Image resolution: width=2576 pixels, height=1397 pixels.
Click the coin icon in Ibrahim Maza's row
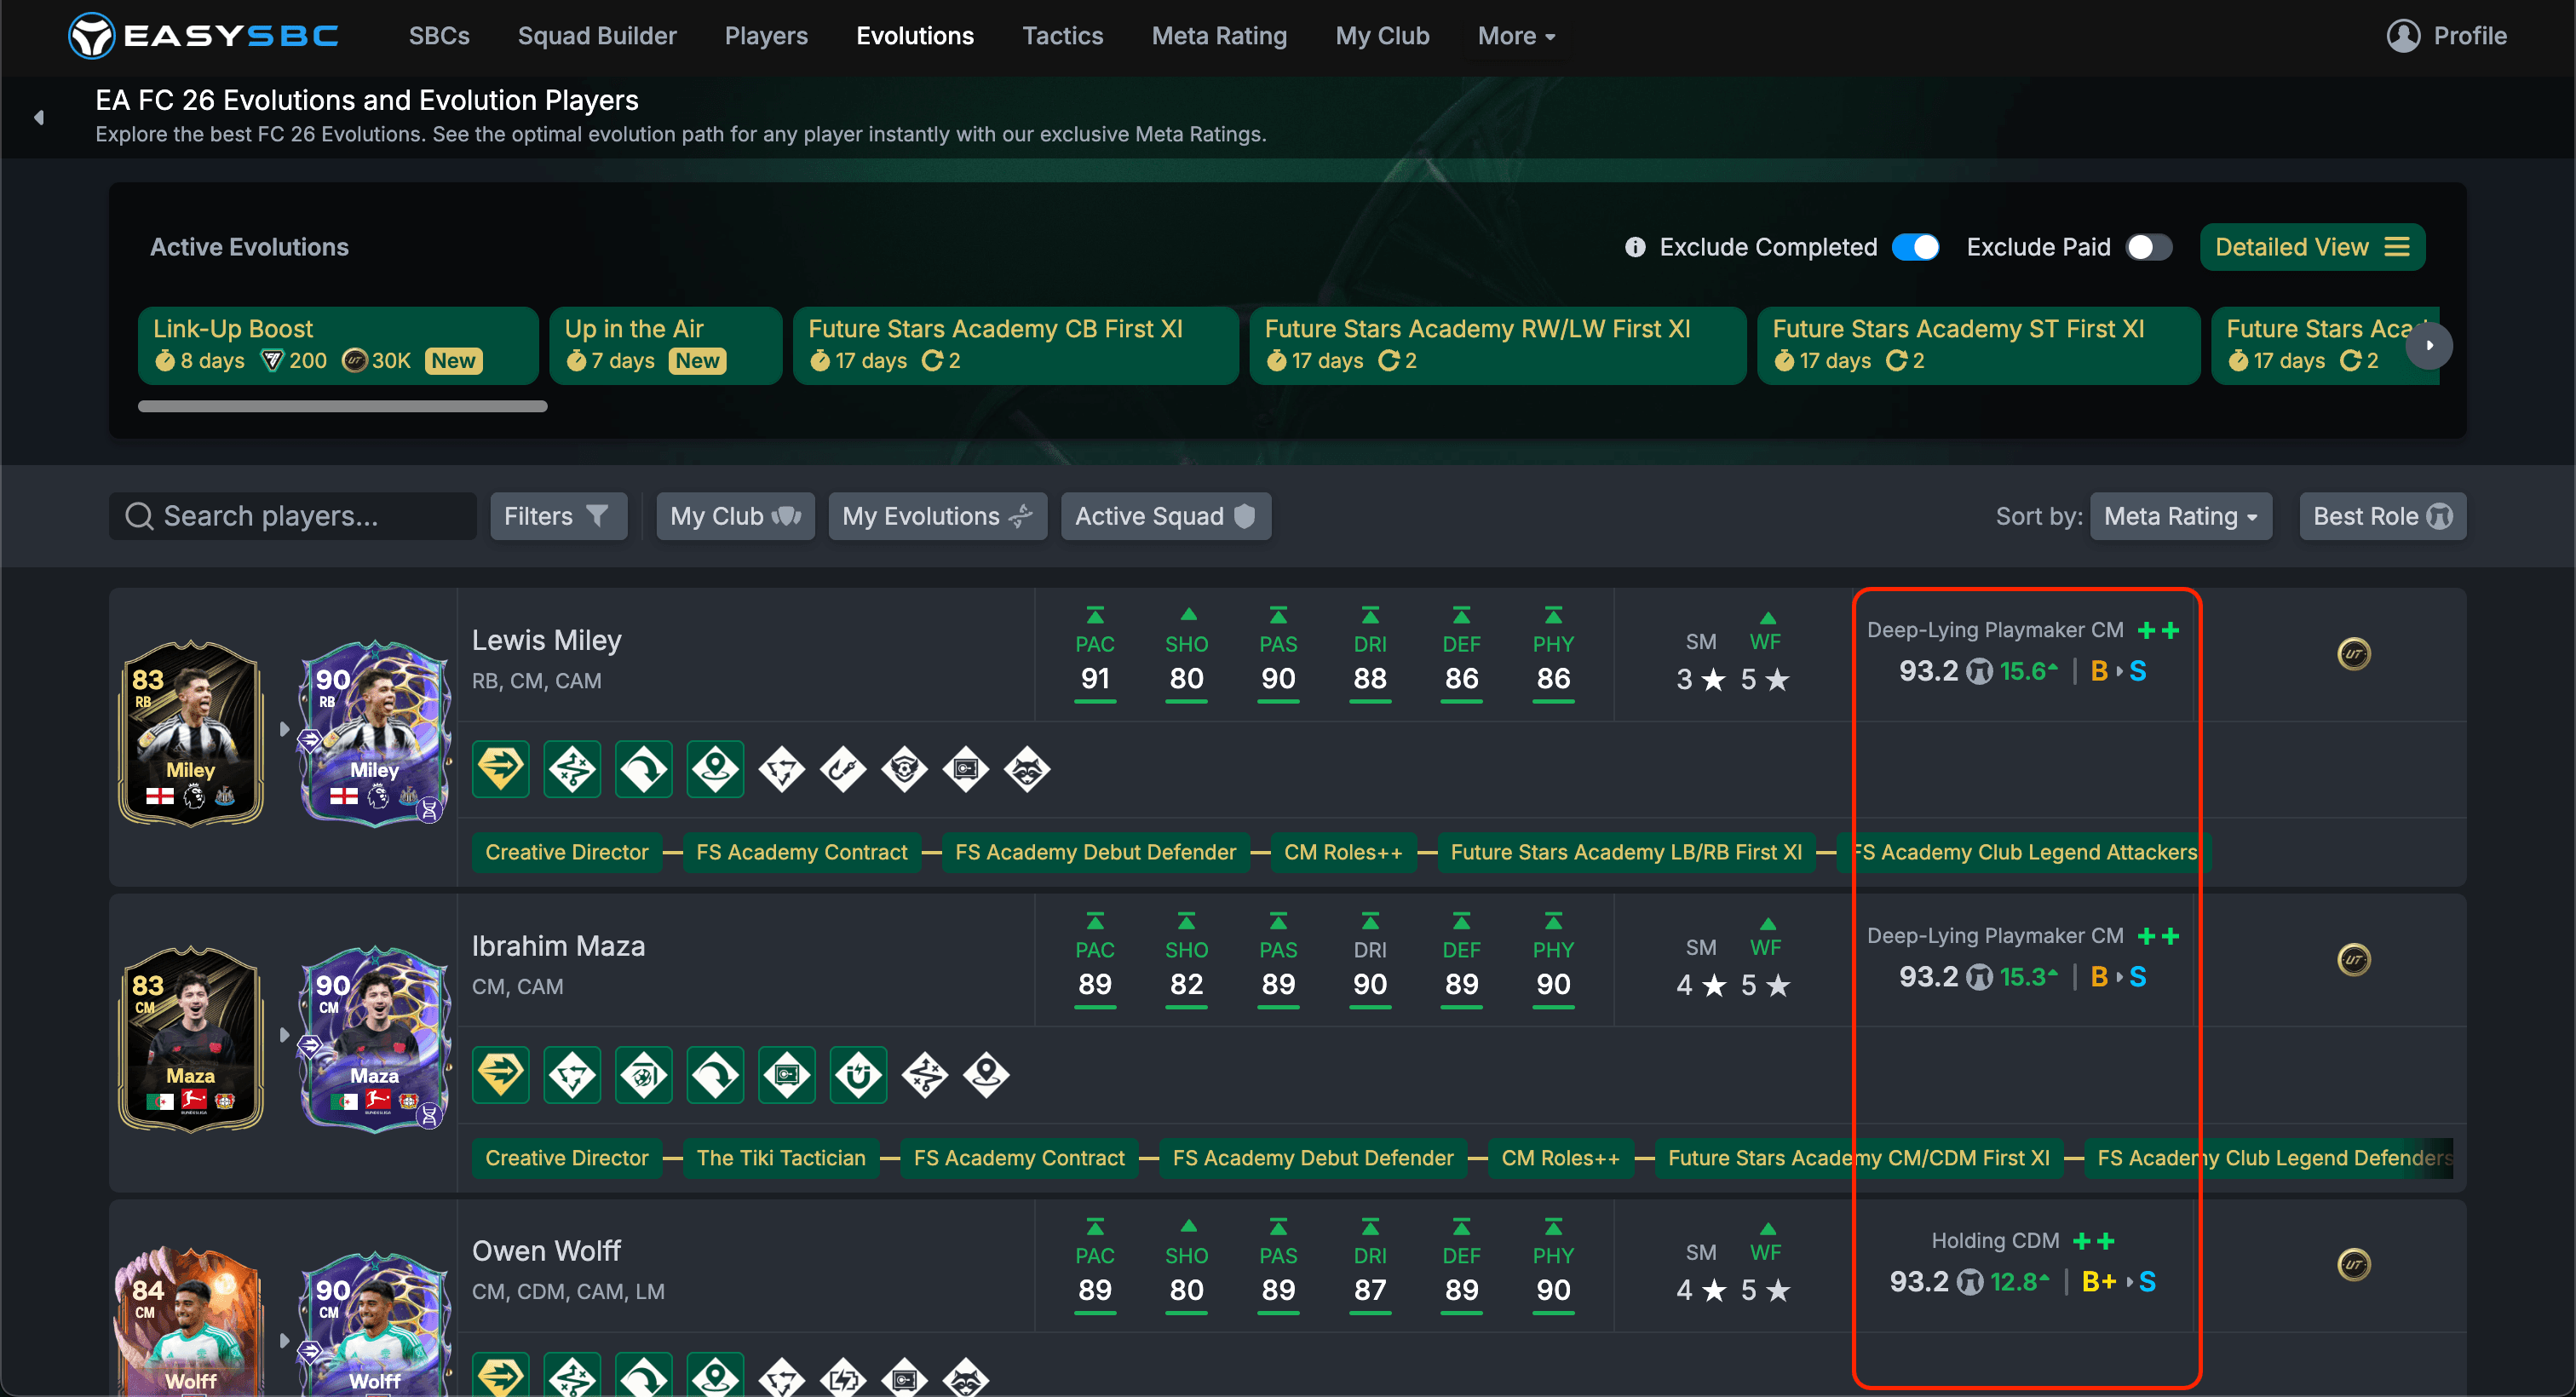(x=2353, y=960)
